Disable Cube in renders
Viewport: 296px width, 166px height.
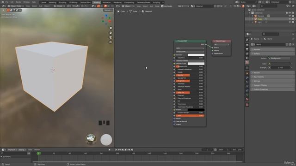(293, 19)
